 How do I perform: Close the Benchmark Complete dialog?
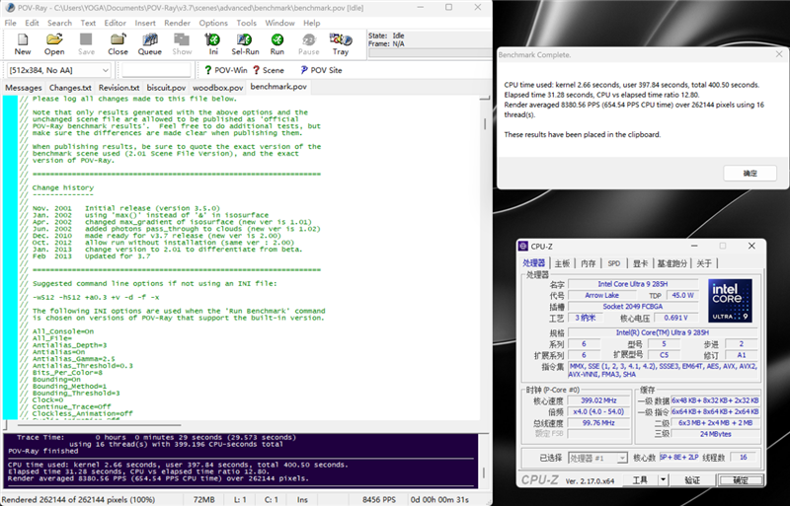click(779, 54)
